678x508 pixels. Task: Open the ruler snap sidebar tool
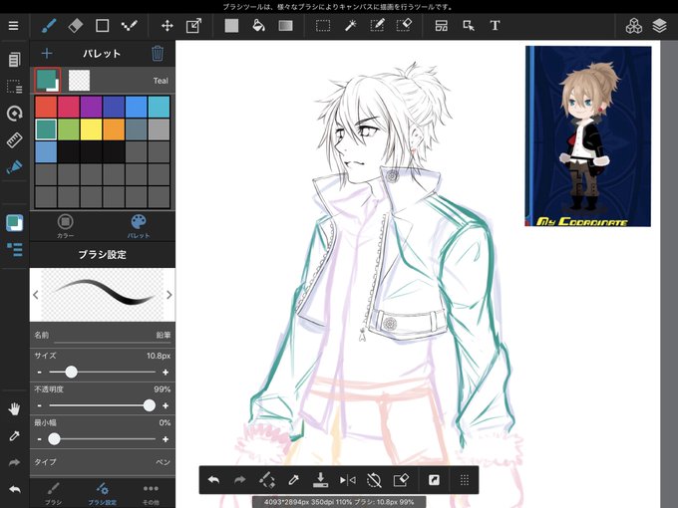point(14,140)
